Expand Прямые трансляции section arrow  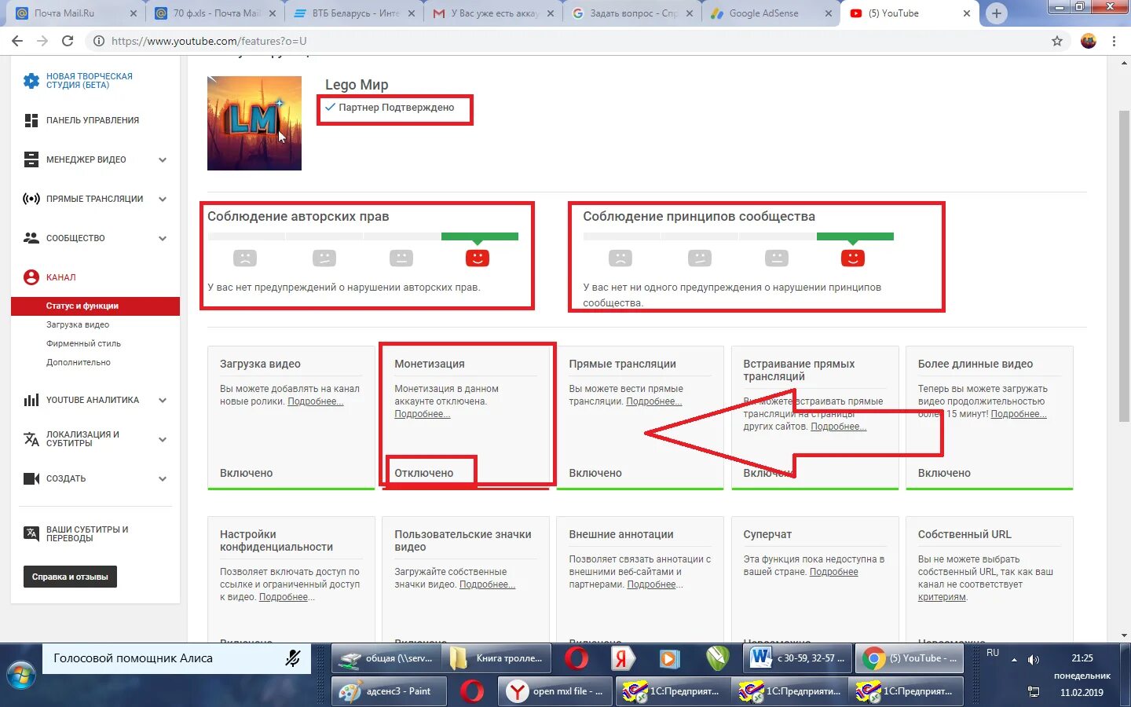(x=163, y=199)
